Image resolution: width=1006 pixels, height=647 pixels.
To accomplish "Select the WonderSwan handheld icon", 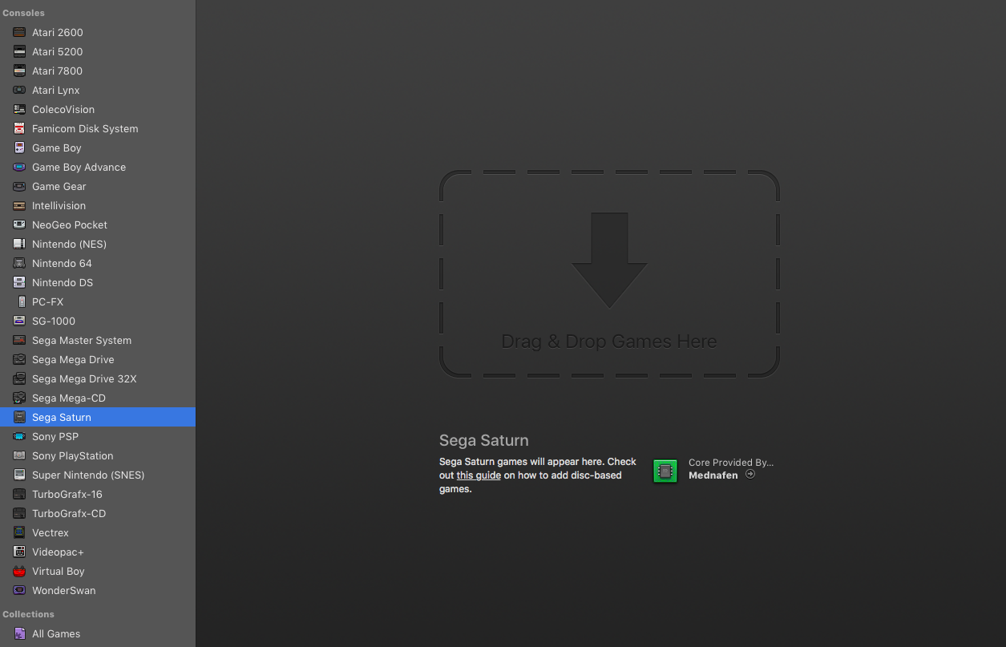I will 19,590.
